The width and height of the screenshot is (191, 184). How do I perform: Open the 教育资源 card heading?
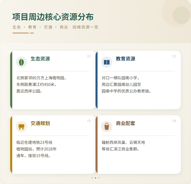coord(126,59)
